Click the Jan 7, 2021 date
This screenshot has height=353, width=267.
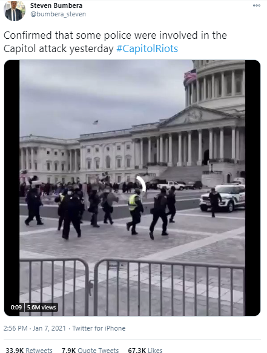tap(49, 328)
